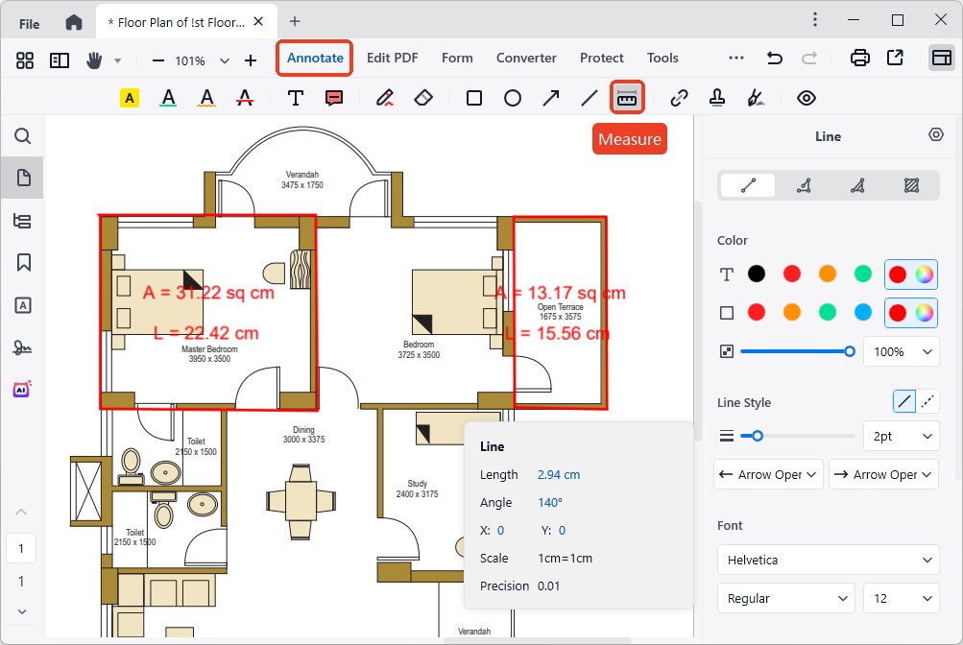Select the text comment box tool
This screenshot has height=645, width=963.
click(x=334, y=98)
